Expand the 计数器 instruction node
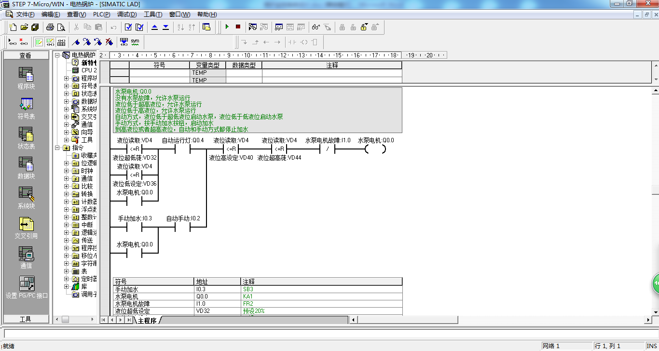 [x=67, y=202]
